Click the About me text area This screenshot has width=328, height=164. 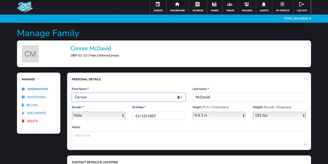(189, 138)
